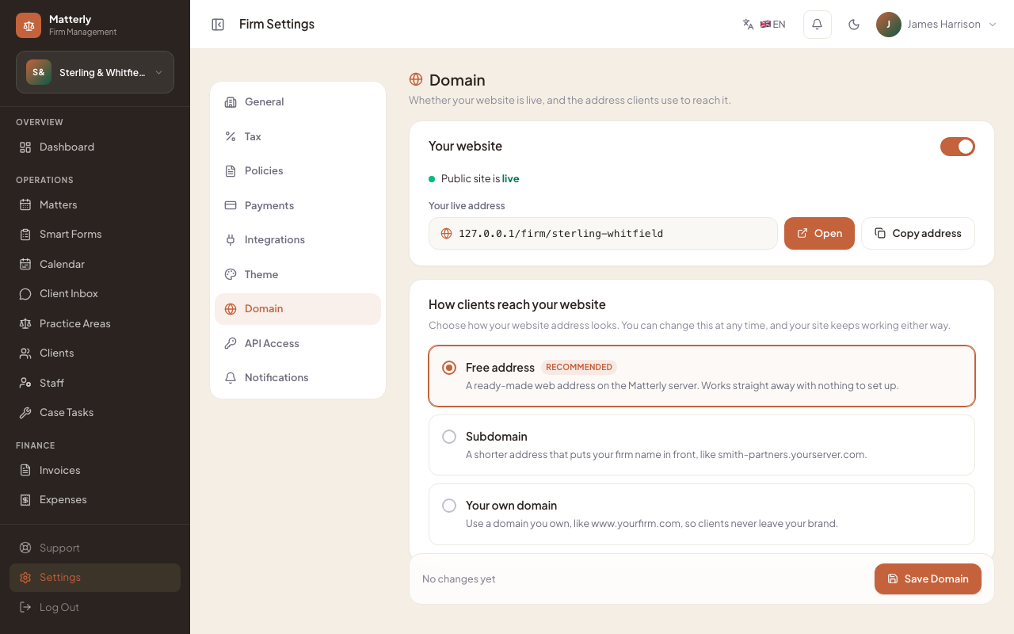
Task: Click the Practice Areas scales icon
Action: pyautogui.click(x=25, y=323)
